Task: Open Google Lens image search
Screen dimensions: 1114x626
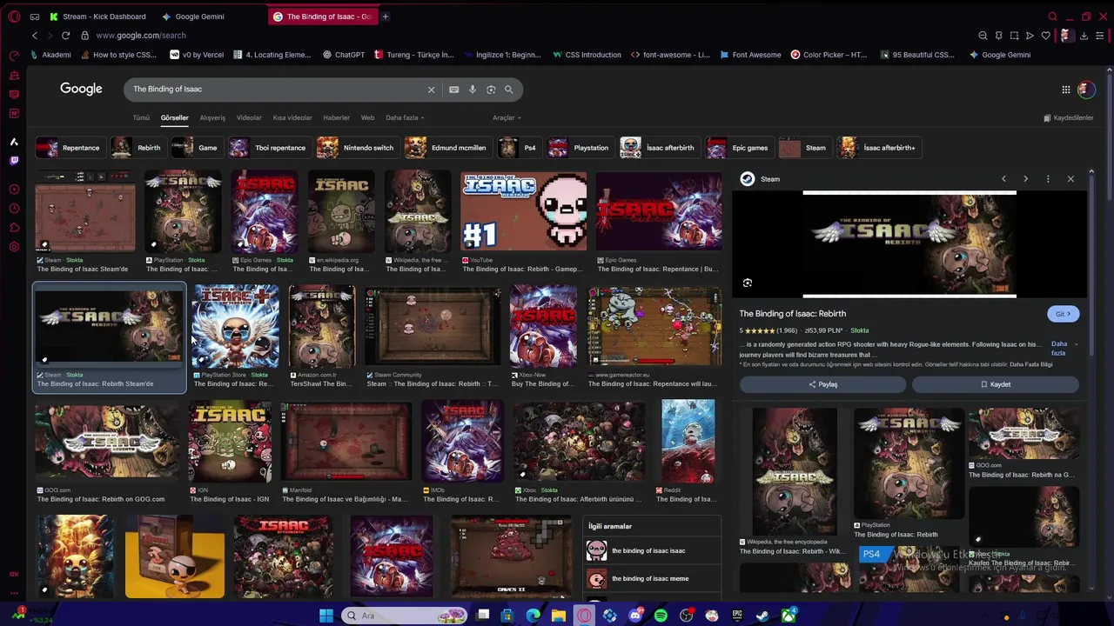Action: point(491,90)
